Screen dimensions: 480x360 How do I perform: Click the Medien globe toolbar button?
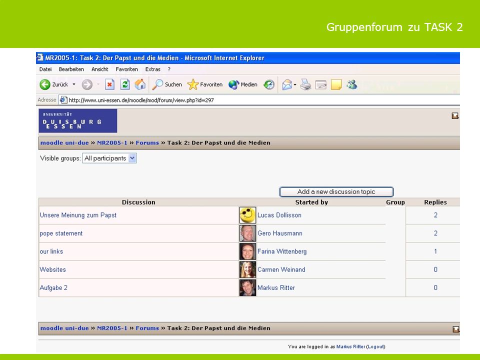pos(243,84)
